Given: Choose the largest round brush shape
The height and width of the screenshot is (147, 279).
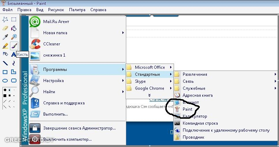Looking at the screenshot, I should coord(5,90).
